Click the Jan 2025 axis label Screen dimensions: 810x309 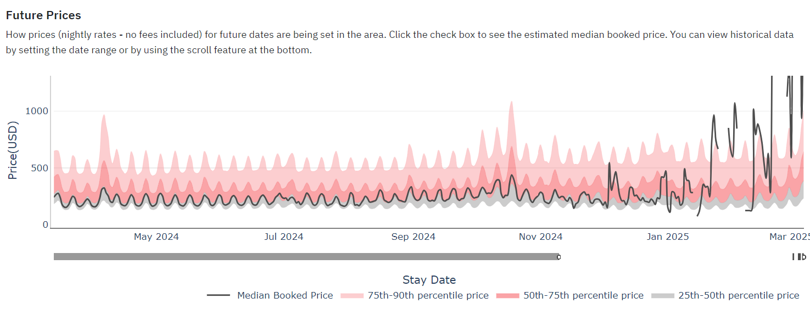click(x=668, y=237)
